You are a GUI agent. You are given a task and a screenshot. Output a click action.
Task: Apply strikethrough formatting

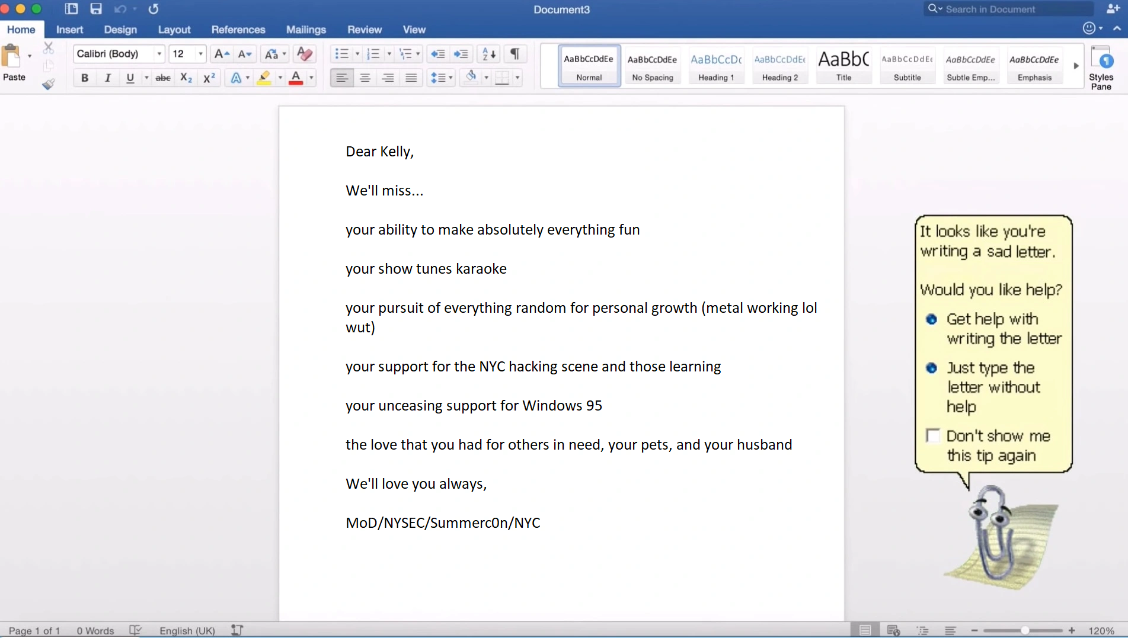[x=163, y=78]
